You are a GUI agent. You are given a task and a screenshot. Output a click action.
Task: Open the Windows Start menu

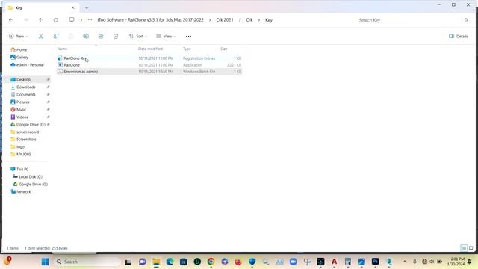click(45, 262)
